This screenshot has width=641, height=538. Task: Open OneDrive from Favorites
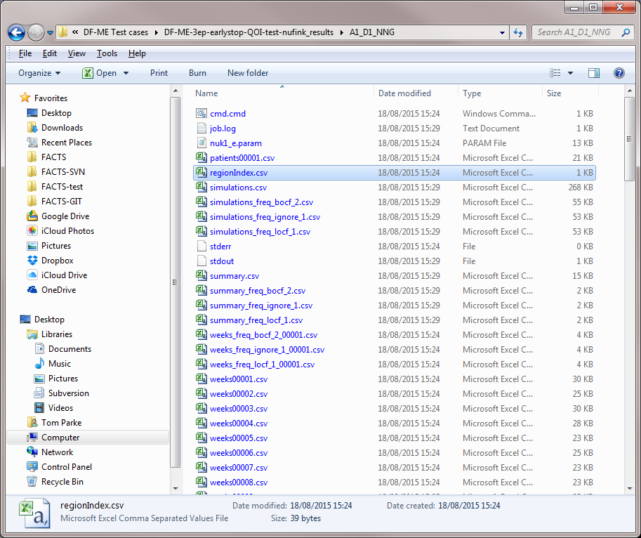pos(58,290)
